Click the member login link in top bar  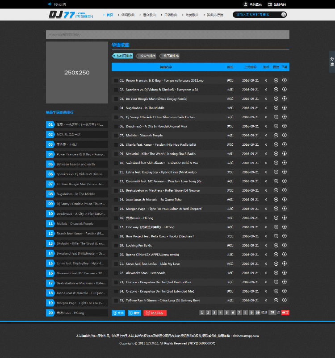tap(255, 4)
